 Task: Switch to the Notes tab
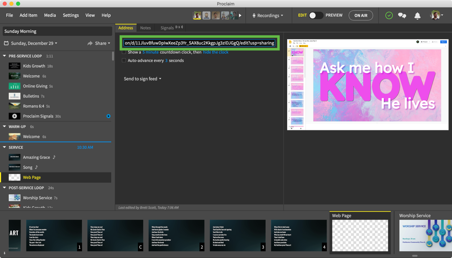tap(145, 28)
